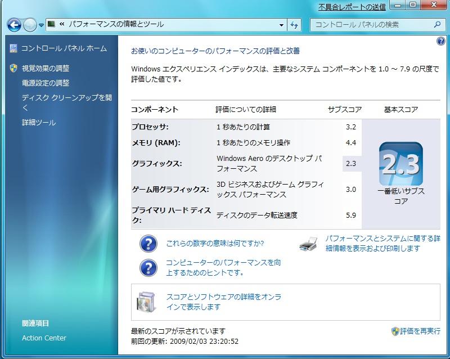The image size is (450, 359).
Task: Click the Control Panel Home icon
Action: pos(13,48)
